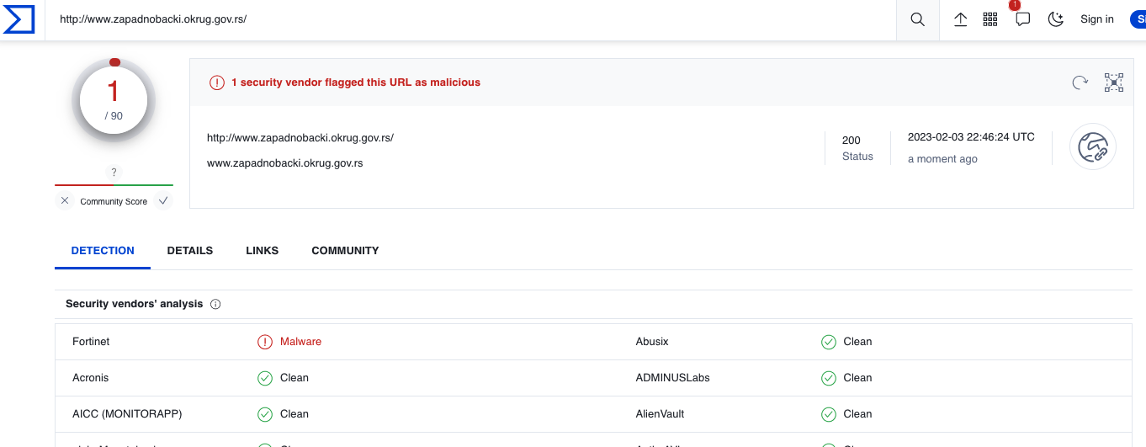Select the AICC (MONITORAPP) vendor name

click(x=127, y=414)
